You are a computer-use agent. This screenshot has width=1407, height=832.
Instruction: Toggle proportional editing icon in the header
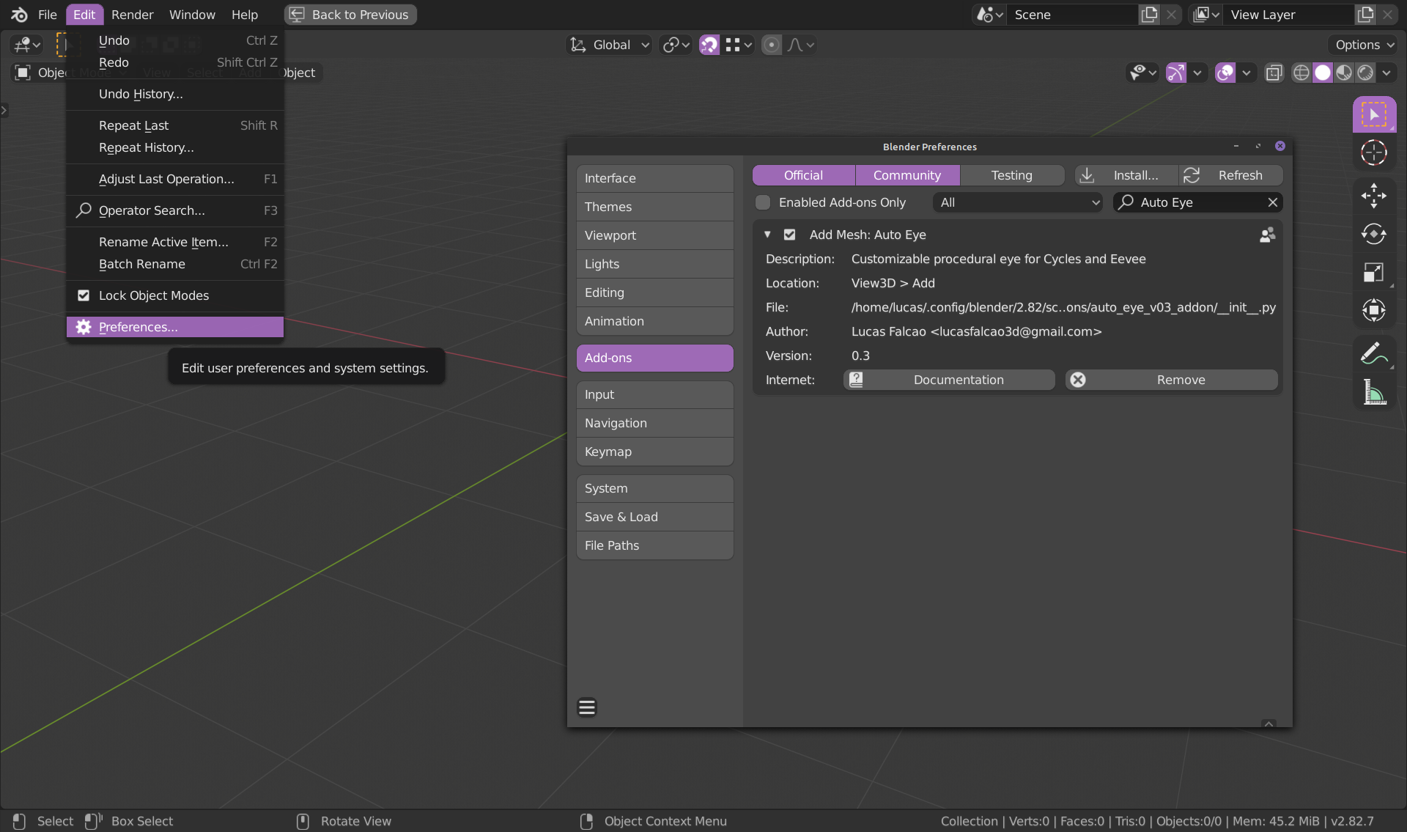(x=771, y=45)
